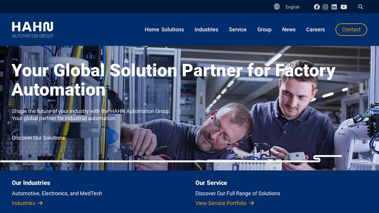Open the LinkedIn icon
Viewport: 379px width, 213px height.
[334, 7]
